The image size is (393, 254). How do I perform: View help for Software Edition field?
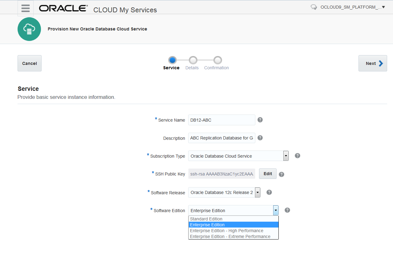click(287, 210)
